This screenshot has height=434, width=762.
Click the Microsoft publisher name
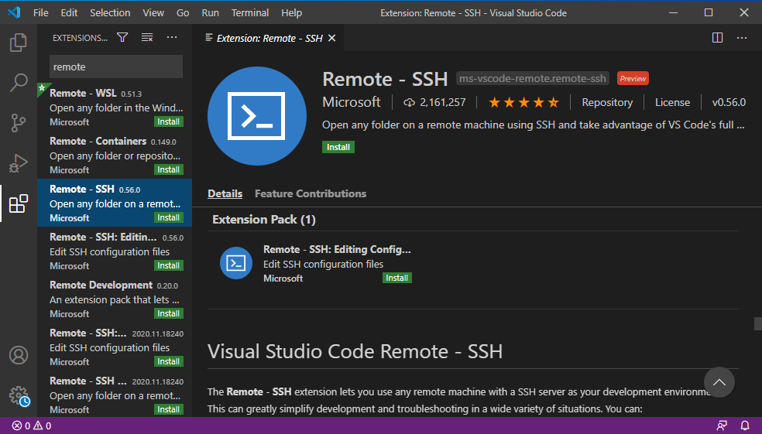352,102
